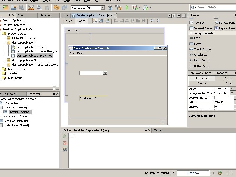Click the Preview Design icon
Image resolution: width=236 pixels, height=177 pixels.
point(107,21)
